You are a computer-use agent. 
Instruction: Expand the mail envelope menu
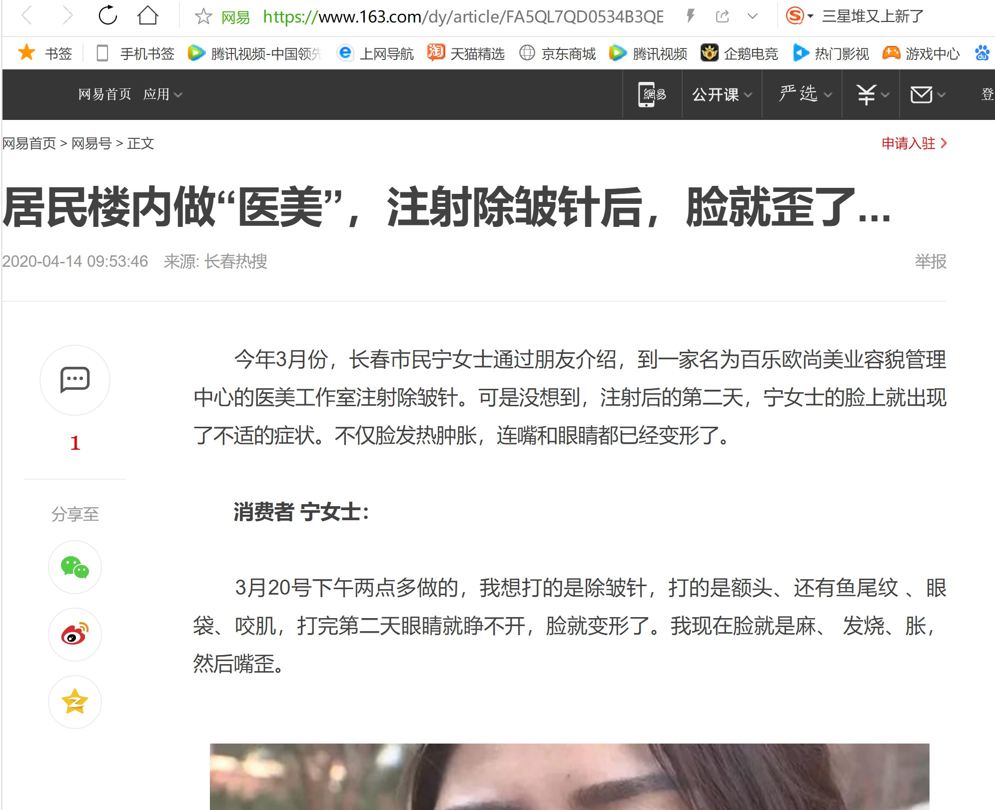pos(928,94)
